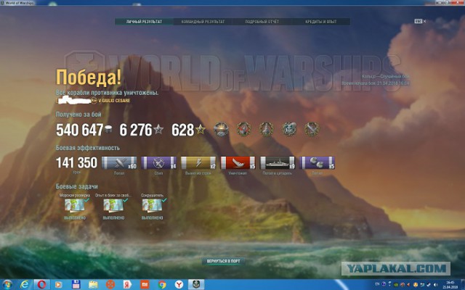Click the silver credits coin icon

pyautogui.click(x=108, y=129)
